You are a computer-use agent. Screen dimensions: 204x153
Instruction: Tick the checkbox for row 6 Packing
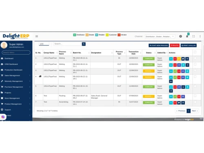(195, 96)
